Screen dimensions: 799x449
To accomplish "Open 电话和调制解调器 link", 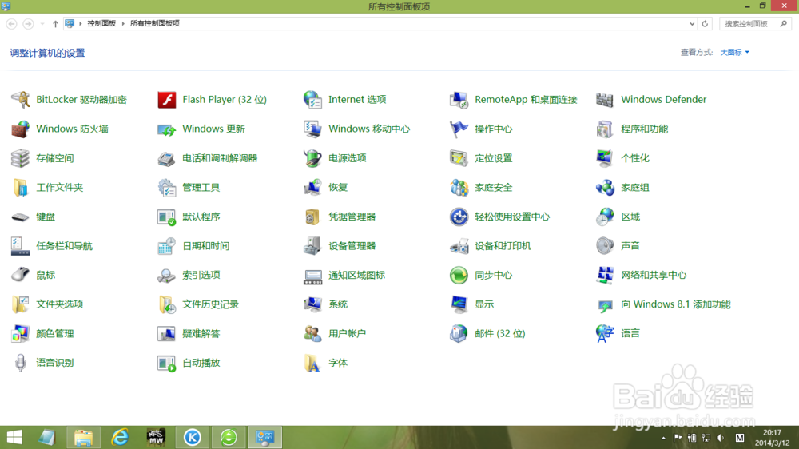I will point(220,158).
